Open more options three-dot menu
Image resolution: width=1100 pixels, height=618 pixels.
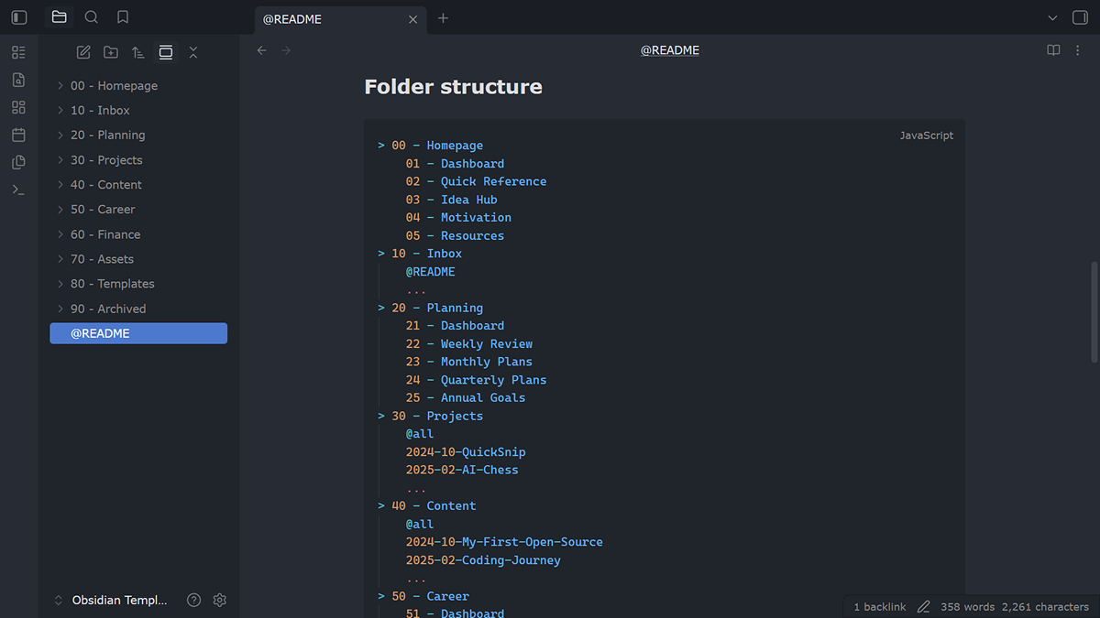(1078, 50)
